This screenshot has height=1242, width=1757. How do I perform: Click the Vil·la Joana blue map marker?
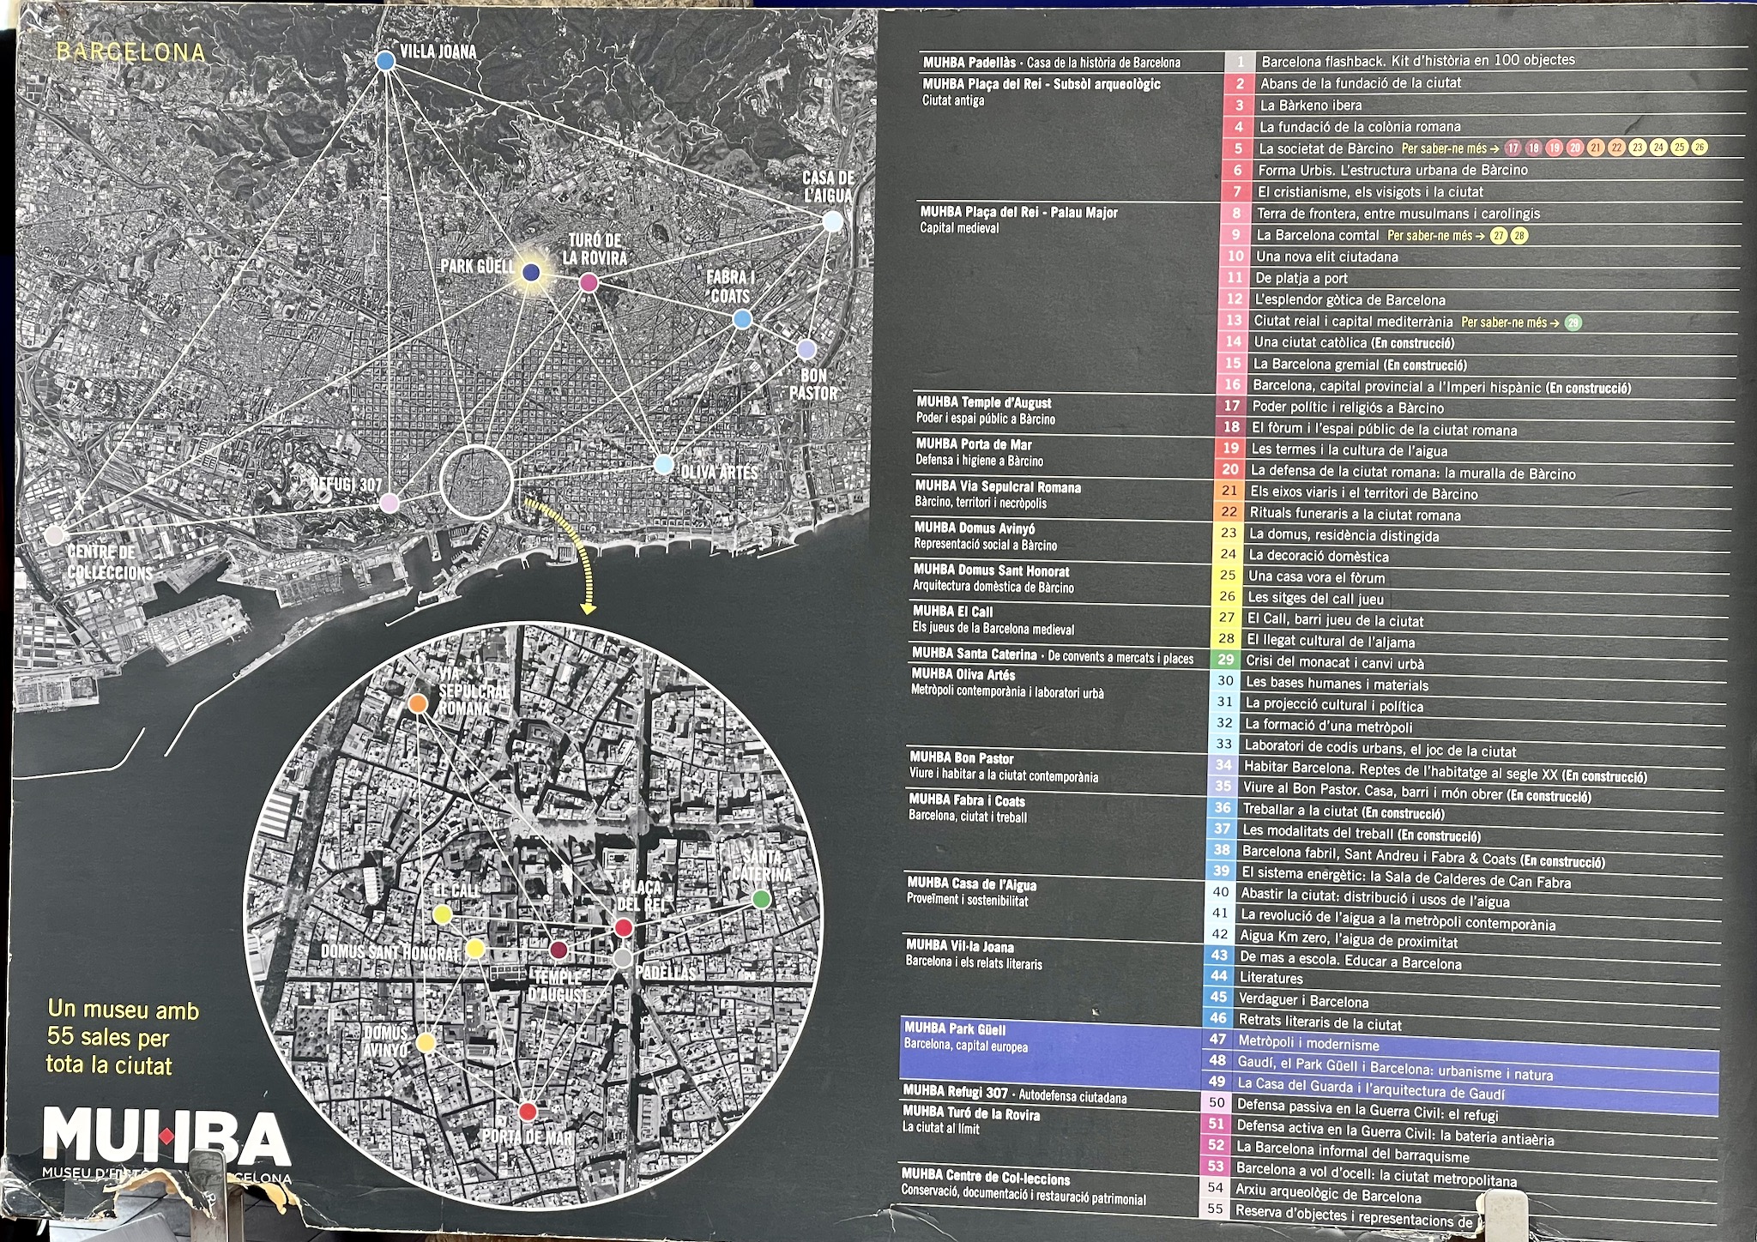click(x=385, y=60)
